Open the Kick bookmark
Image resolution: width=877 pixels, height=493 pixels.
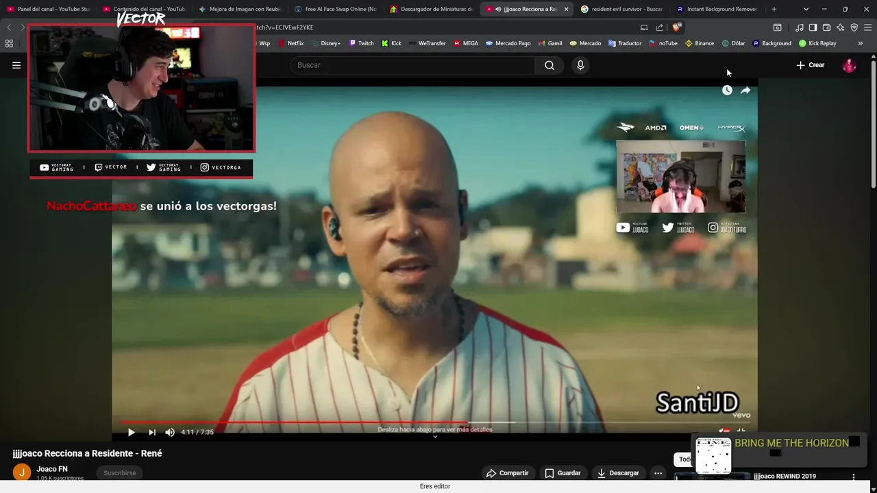click(391, 43)
